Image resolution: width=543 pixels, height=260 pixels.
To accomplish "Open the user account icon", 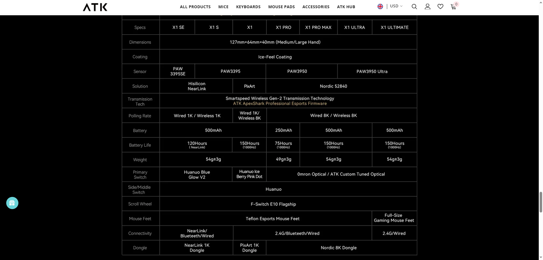I will pos(427,7).
